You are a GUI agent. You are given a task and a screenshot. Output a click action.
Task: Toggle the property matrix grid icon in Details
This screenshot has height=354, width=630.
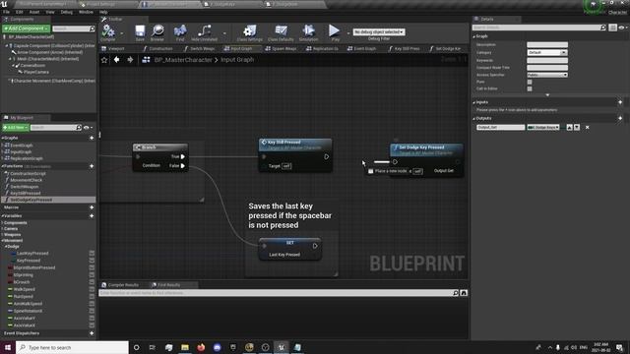(612, 28)
